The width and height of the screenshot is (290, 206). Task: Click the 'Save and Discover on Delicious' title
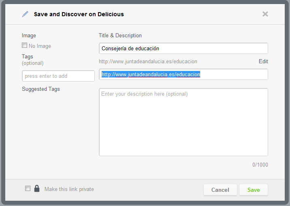point(79,14)
